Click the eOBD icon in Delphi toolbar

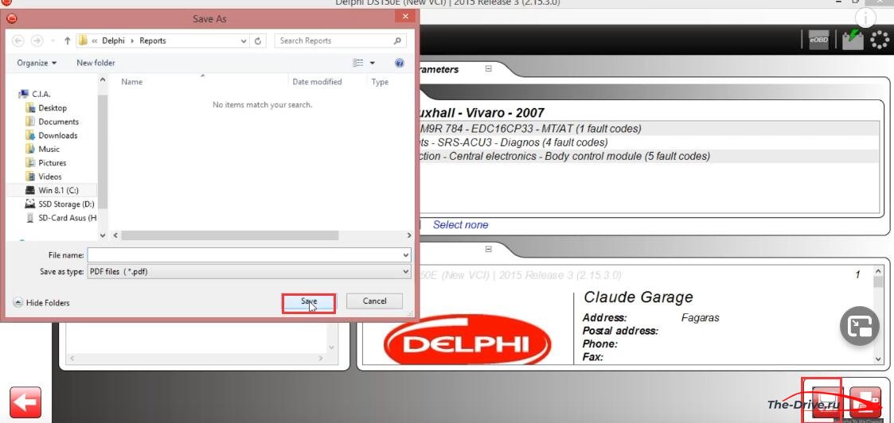(818, 39)
